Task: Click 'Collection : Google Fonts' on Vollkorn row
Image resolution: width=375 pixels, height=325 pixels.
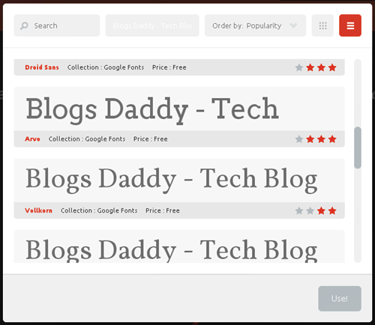Action: click(99, 210)
